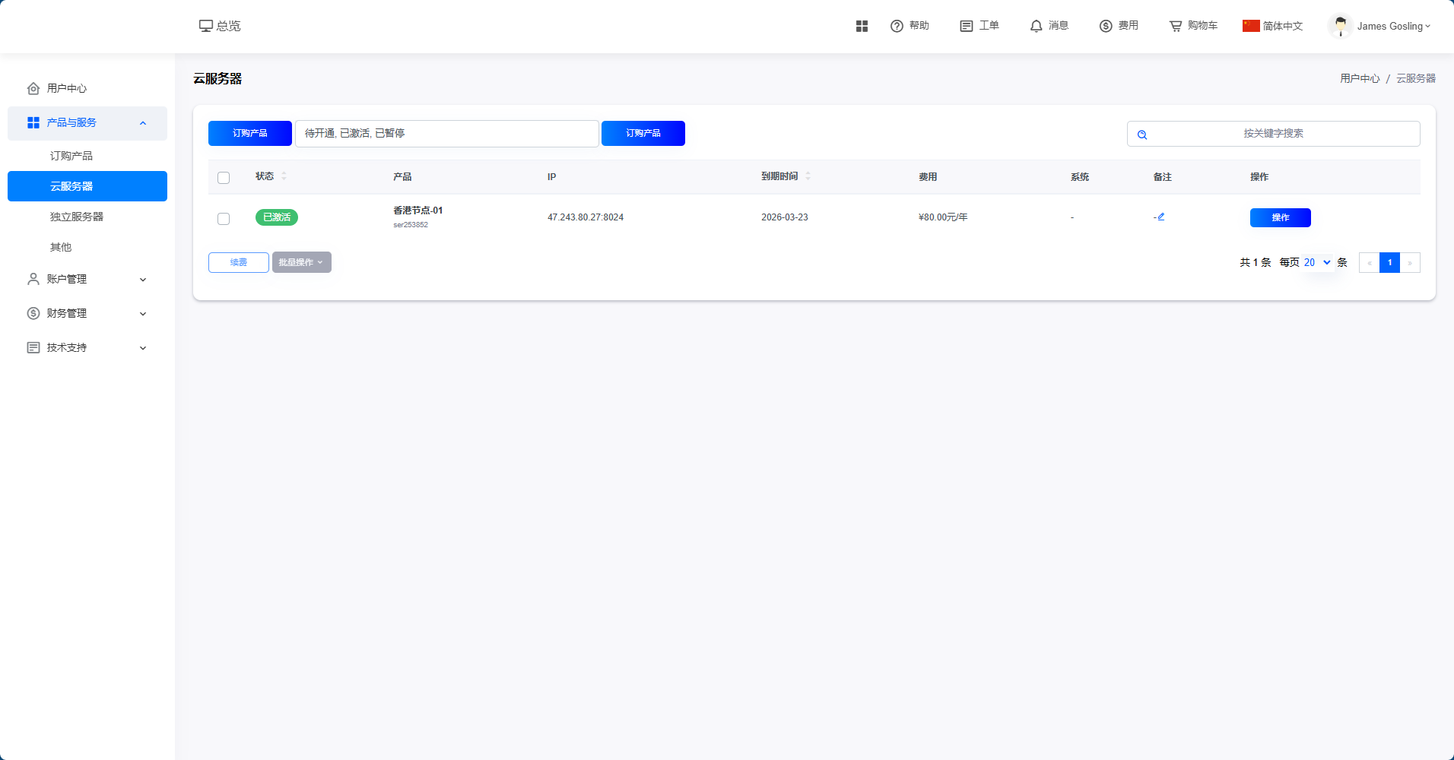Sort by 到期时间 column arrows
The width and height of the screenshot is (1454, 760).
point(808,176)
